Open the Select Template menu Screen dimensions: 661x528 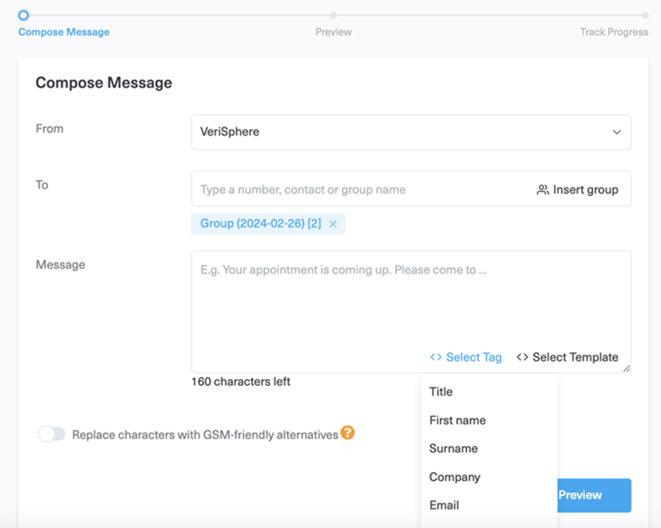(568, 357)
